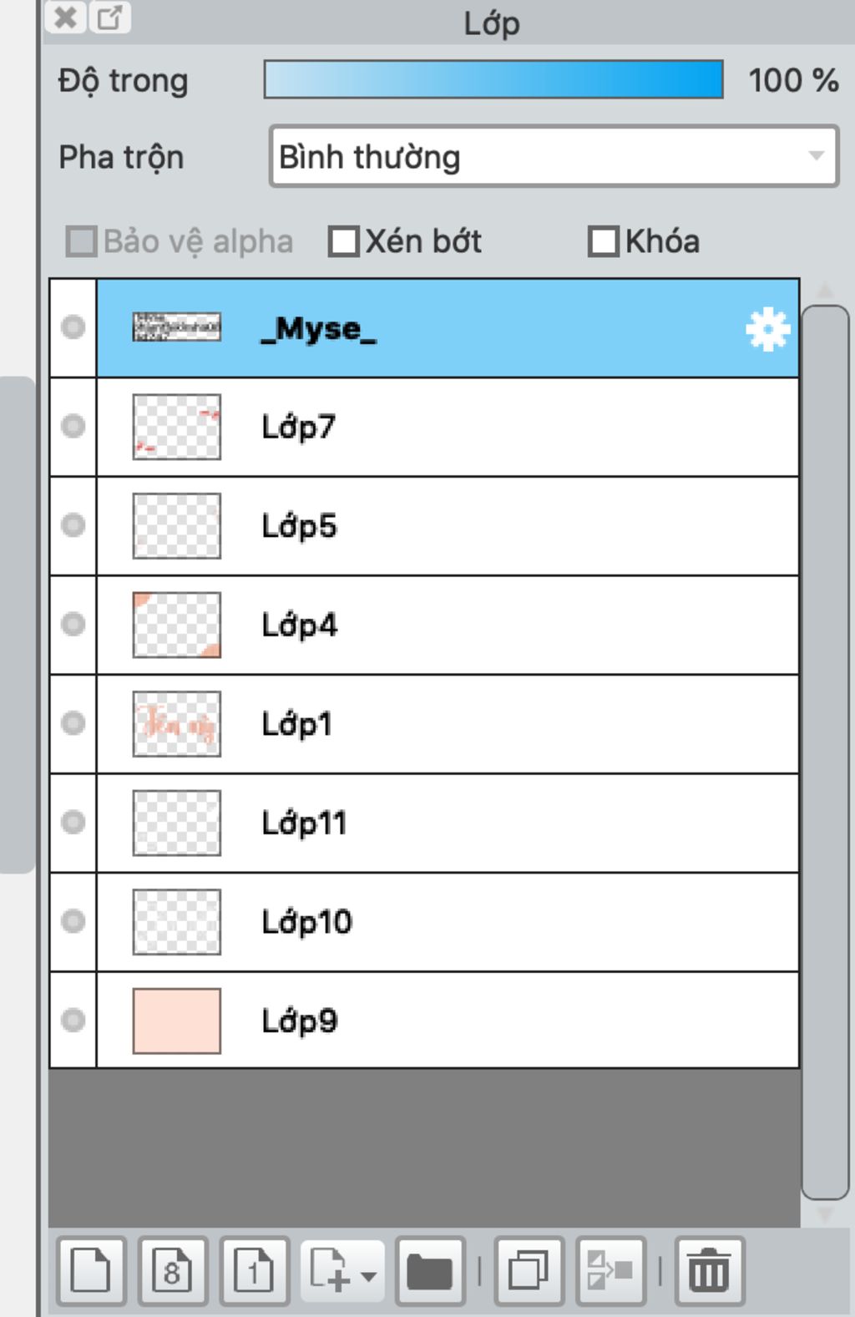Click the Lớp1 layer thumbnail
The image size is (855, 1317).
tap(177, 723)
